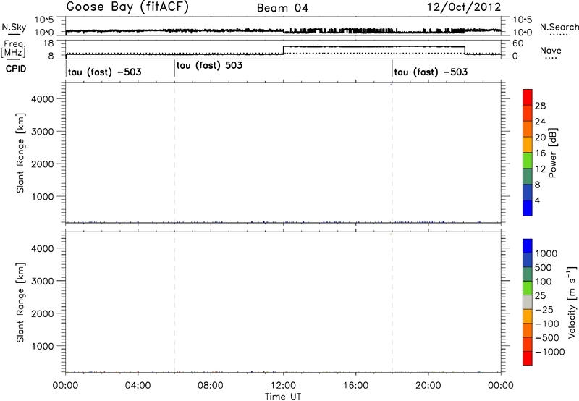Click the tau (fast) 503 label
Viewport: 579px width, 401px height.
209,66
